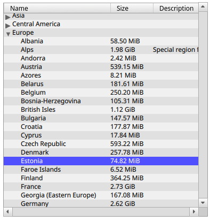Sort by the Name column header
Viewport: 210px width, 222px height.
pyautogui.click(x=57, y=8)
